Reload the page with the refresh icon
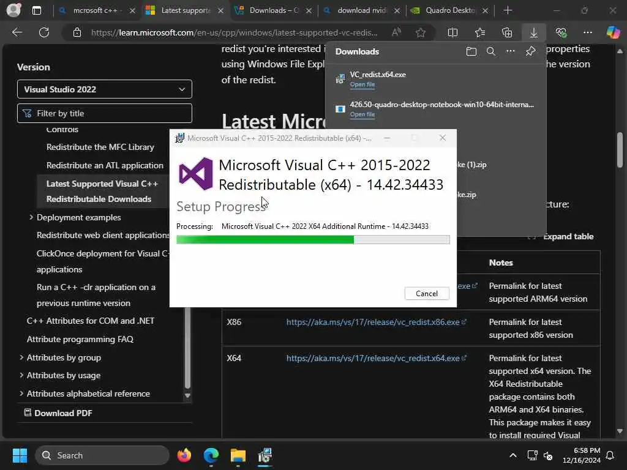Viewport: 627px width, 470px height. point(44,32)
